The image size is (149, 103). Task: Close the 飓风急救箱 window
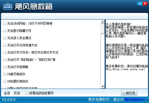[x=145, y=4]
